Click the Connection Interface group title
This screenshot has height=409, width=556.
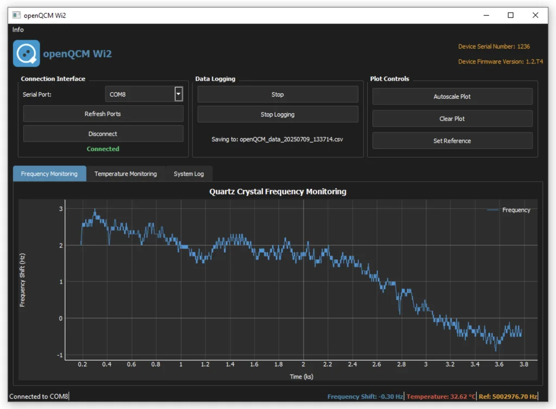[53, 79]
